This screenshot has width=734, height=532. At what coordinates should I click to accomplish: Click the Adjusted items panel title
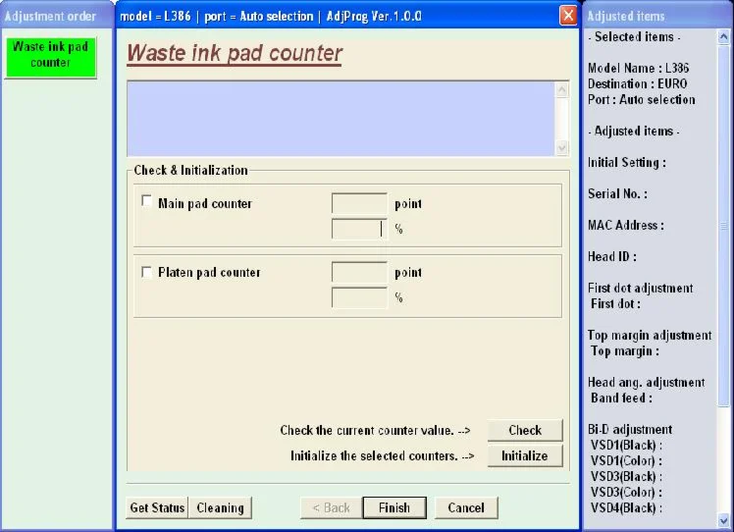pyautogui.click(x=626, y=17)
